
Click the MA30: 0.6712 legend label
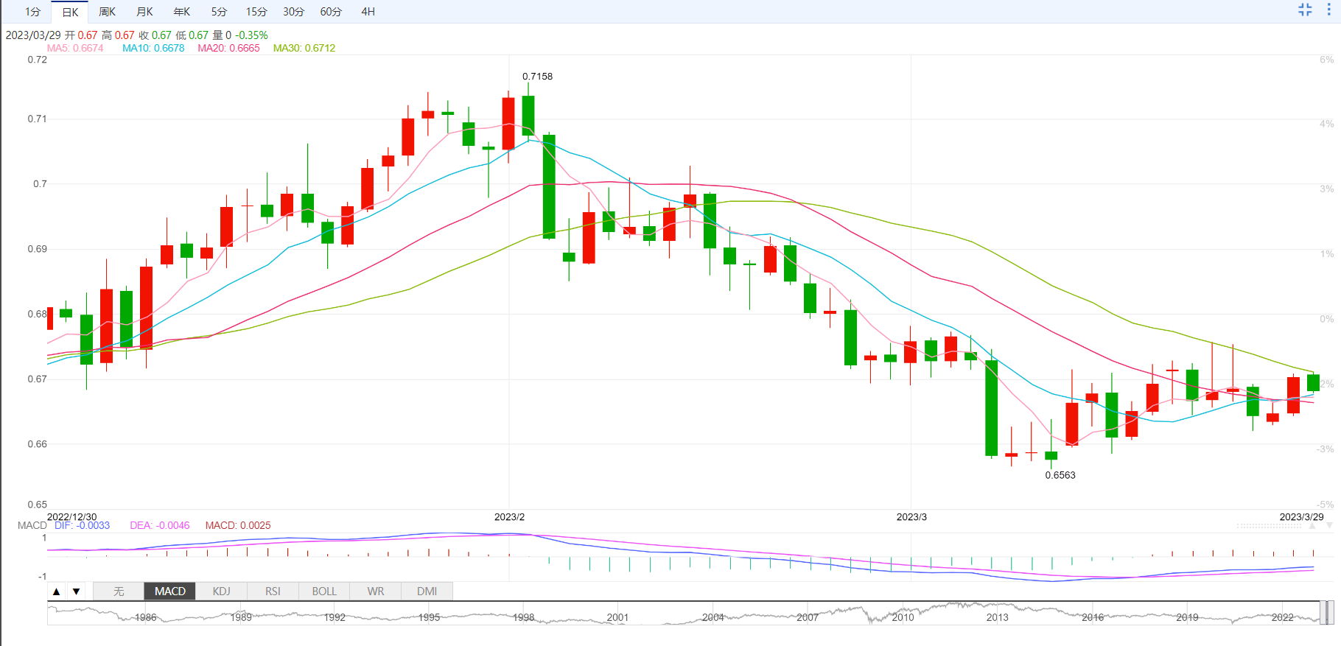(x=304, y=48)
